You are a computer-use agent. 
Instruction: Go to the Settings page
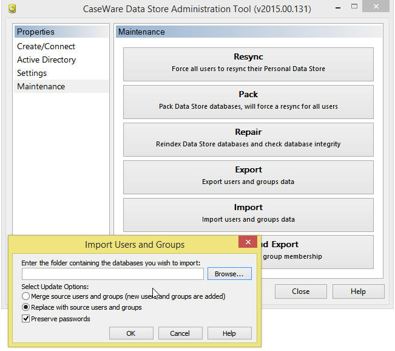pyautogui.click(x=61, y=73)
